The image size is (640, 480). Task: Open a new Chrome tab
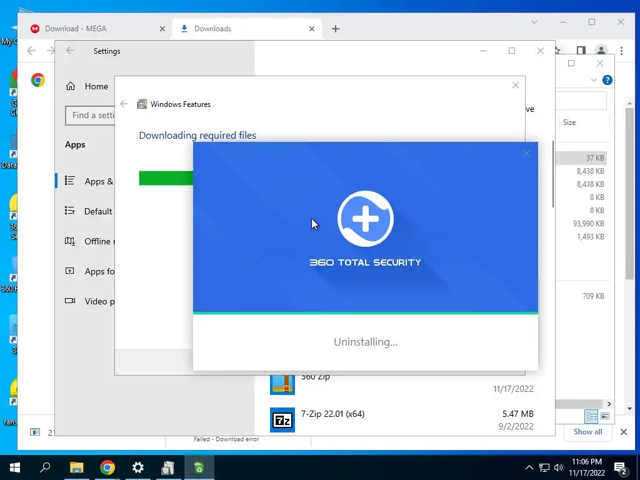[336, 29]
